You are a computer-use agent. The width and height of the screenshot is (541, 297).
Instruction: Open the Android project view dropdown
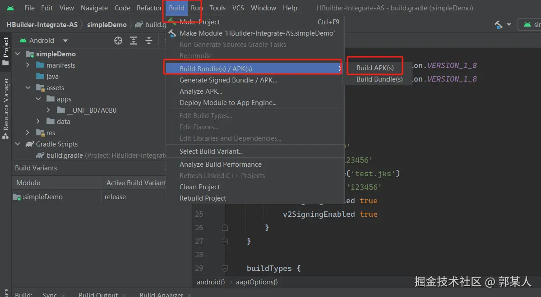tap(65, 41)
